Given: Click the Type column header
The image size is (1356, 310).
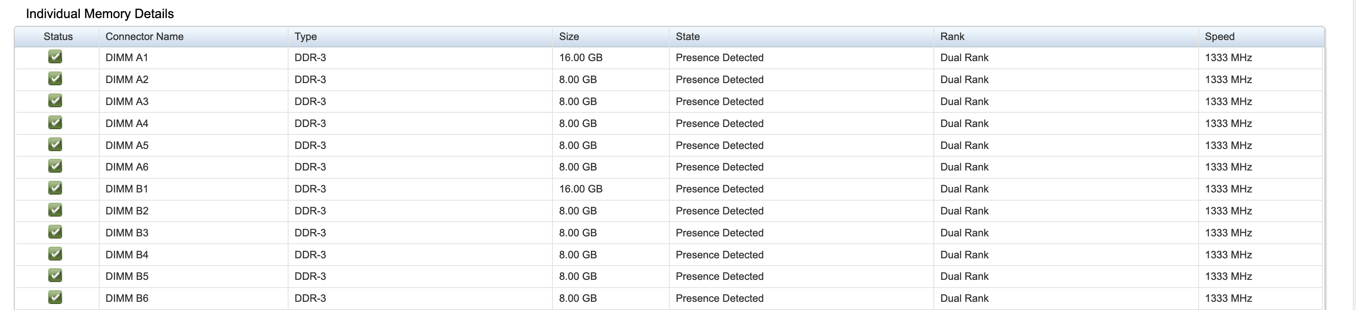Looking at the screenshot, I should point(305,37).
